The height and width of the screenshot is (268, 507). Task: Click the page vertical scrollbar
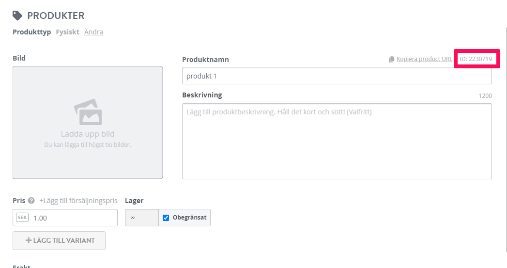tap(506, 139)
